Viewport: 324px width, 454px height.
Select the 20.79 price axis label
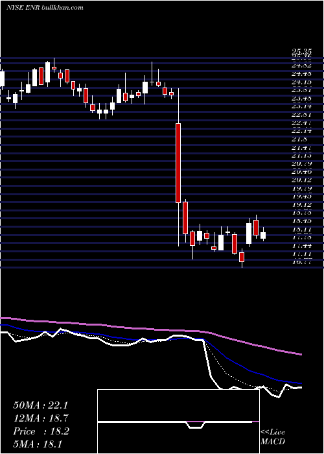click(301, 164)
